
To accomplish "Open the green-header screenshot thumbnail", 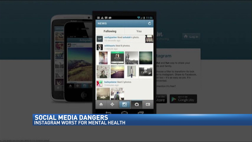I will [117, 58].
